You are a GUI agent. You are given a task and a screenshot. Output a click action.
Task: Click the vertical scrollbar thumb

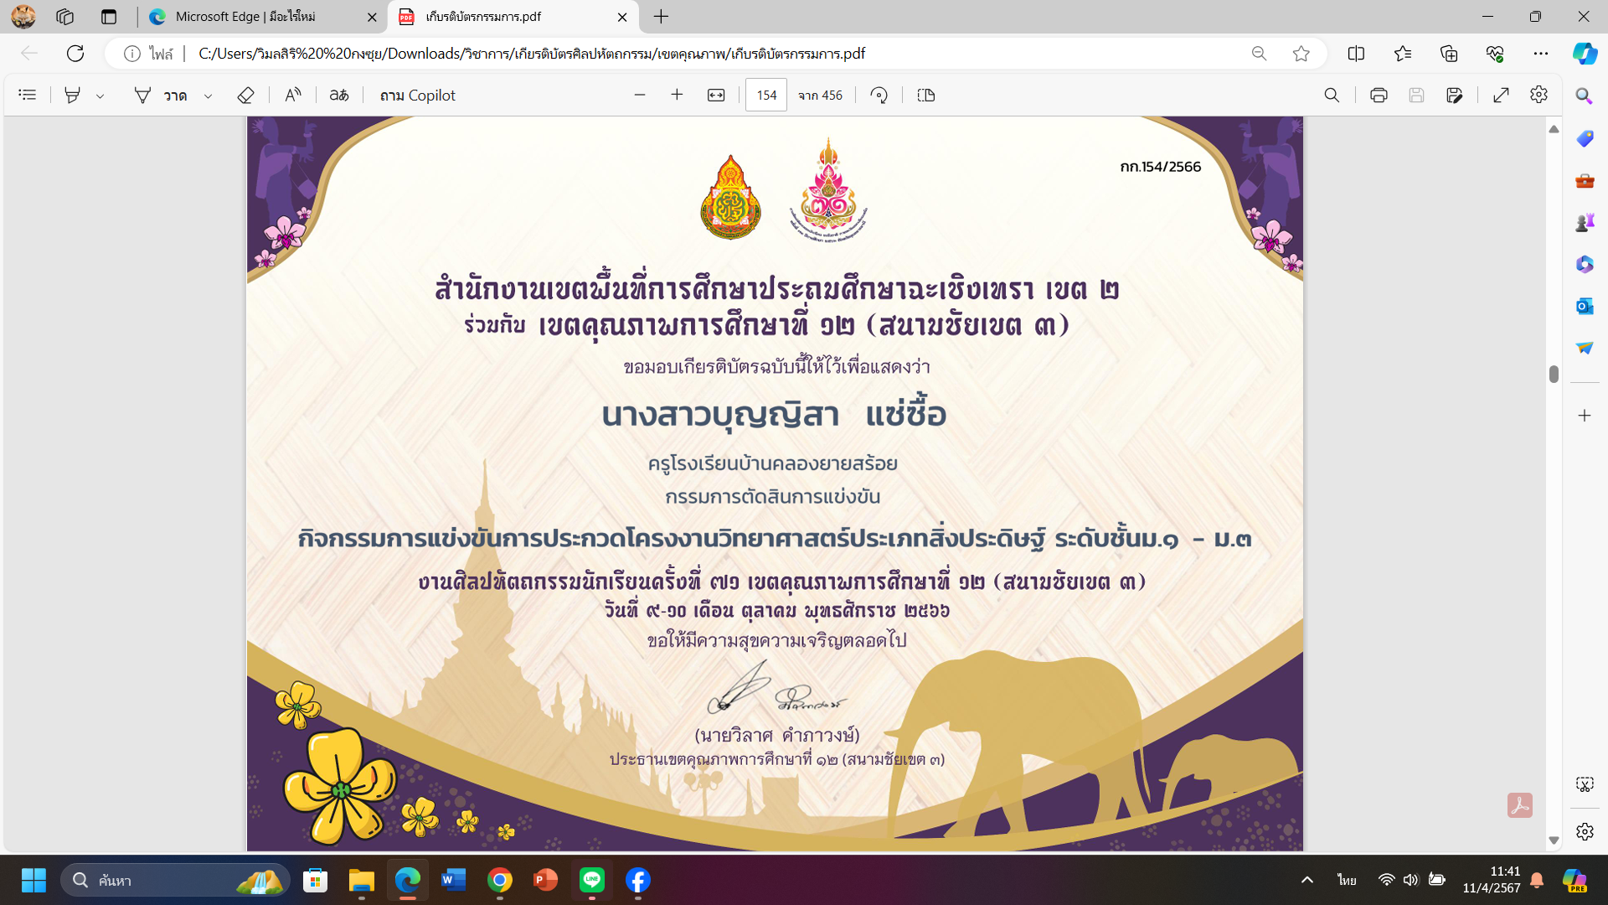[1554, 374]
